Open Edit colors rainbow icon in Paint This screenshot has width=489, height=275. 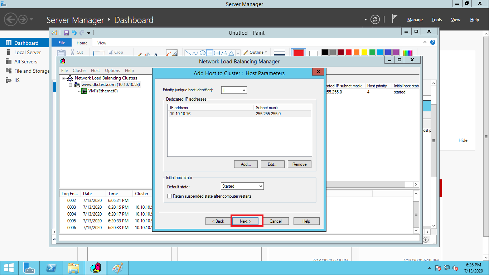coord(407,53)
